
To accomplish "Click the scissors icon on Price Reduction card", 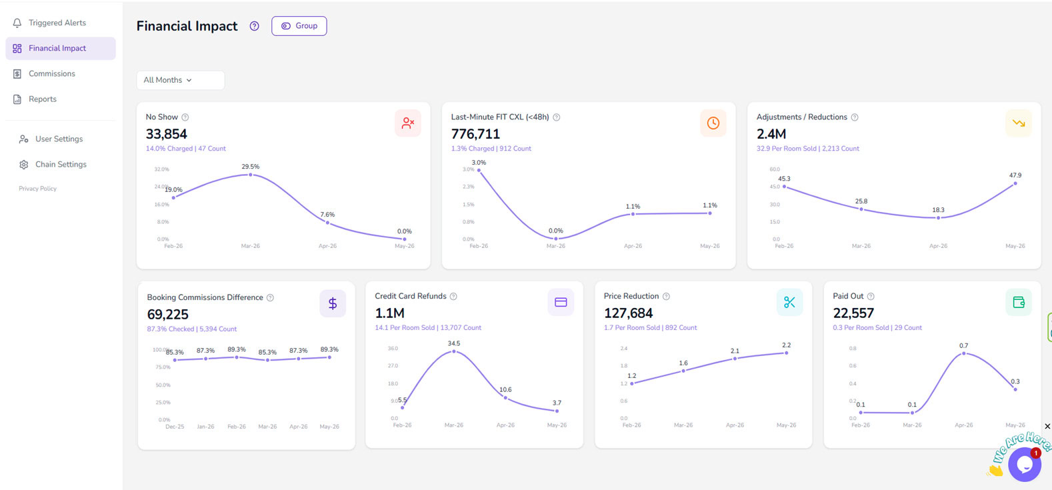I will coord(790,302).
